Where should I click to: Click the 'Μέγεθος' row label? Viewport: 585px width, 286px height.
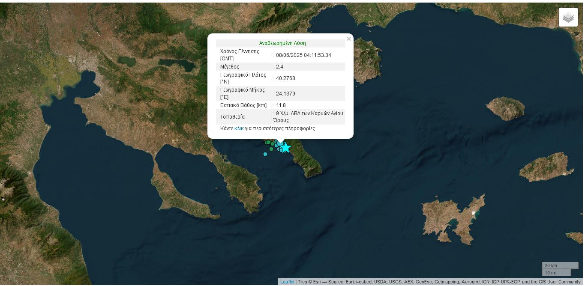(x=229, y=67)
